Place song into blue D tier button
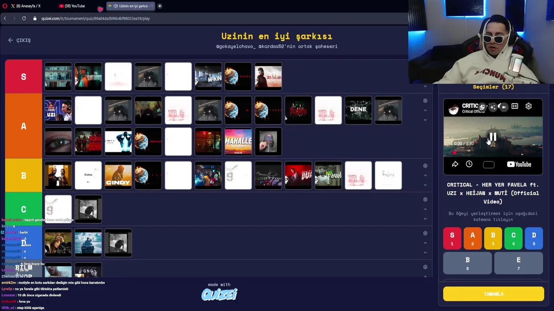This screenshot has width=554, height=311. click(x=534, y=238)
